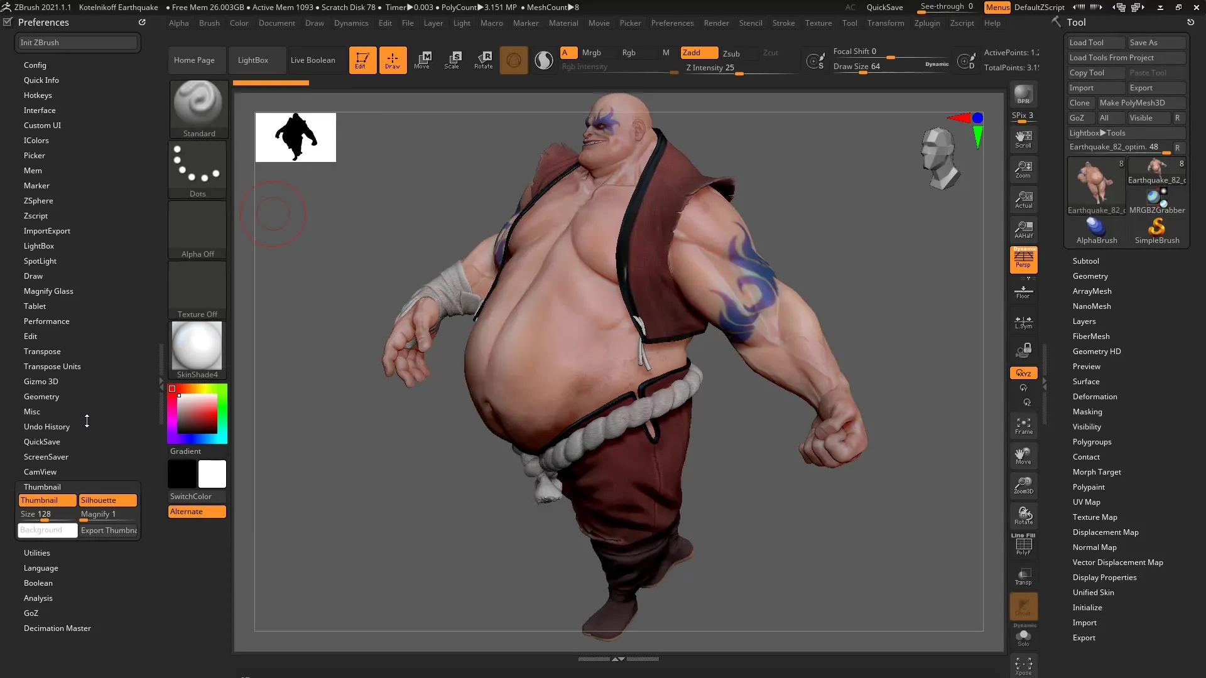Open the Render menu

[716, 23]
